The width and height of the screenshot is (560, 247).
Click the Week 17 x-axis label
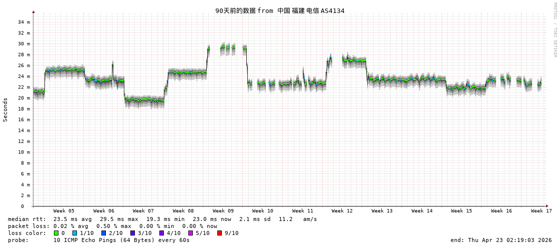(x=541, y=211)
